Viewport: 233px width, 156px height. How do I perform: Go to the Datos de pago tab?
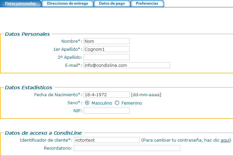coord(112,4)
